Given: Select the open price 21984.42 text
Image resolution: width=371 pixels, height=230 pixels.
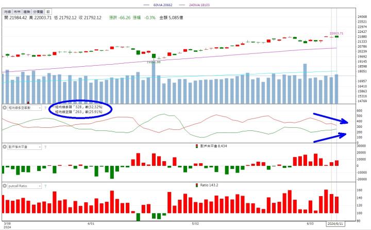Looking at the screenshot, I should click(15, 17).
